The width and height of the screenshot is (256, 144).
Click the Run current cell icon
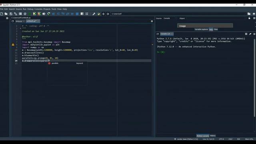34,14
